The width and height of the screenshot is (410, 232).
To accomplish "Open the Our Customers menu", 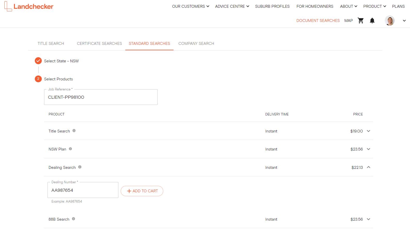I will coord(191,6).
